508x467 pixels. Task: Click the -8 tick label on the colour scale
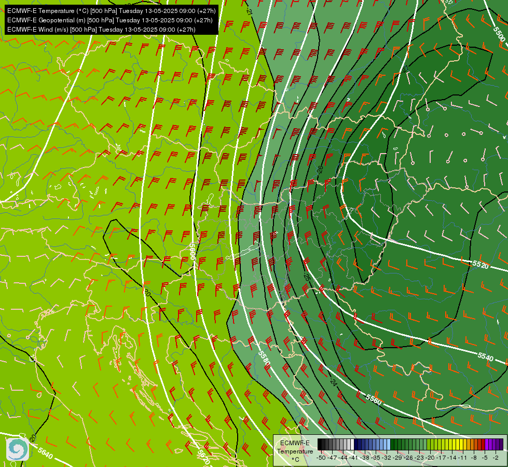pos(474,458)
